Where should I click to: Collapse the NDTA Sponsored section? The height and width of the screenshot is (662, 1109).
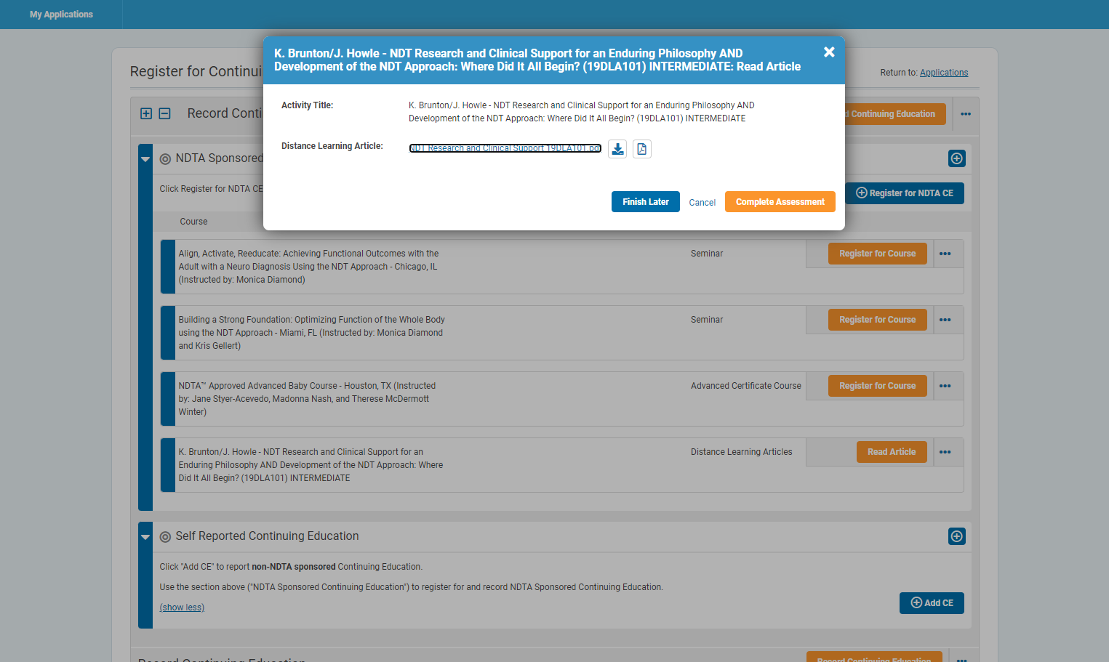[x=145, y=159]
